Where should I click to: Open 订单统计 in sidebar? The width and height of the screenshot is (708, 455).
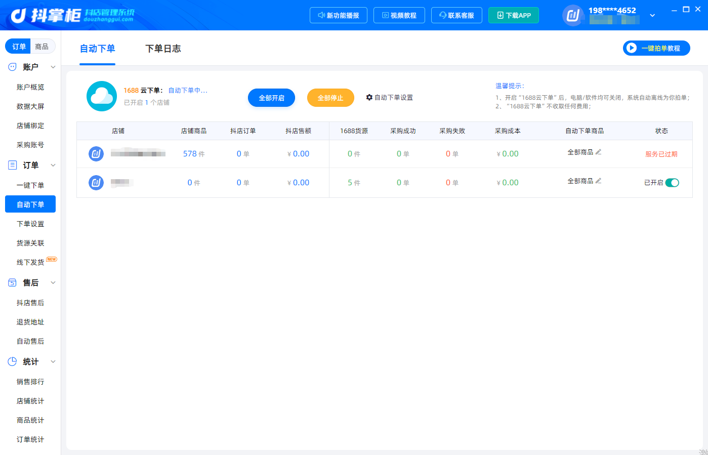30,439
